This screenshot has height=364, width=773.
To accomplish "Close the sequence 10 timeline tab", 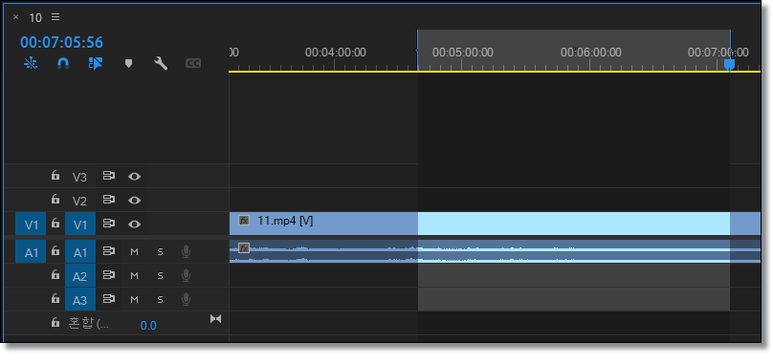I will 15,17.
